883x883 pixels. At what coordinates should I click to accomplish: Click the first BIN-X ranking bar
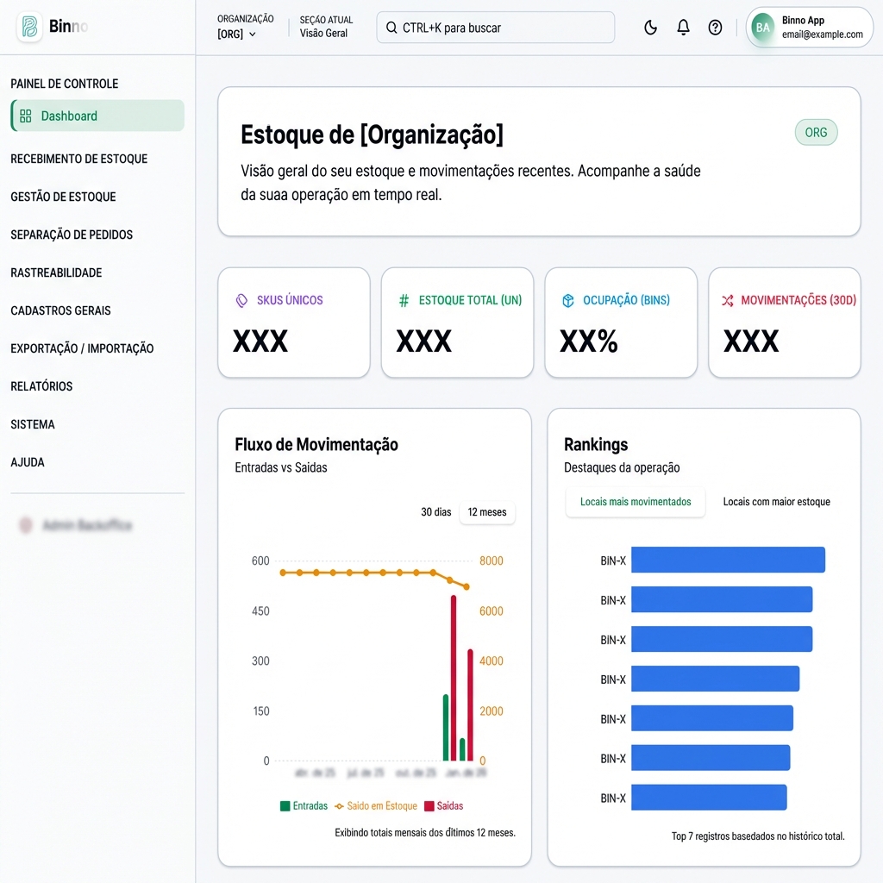(727, 560)
